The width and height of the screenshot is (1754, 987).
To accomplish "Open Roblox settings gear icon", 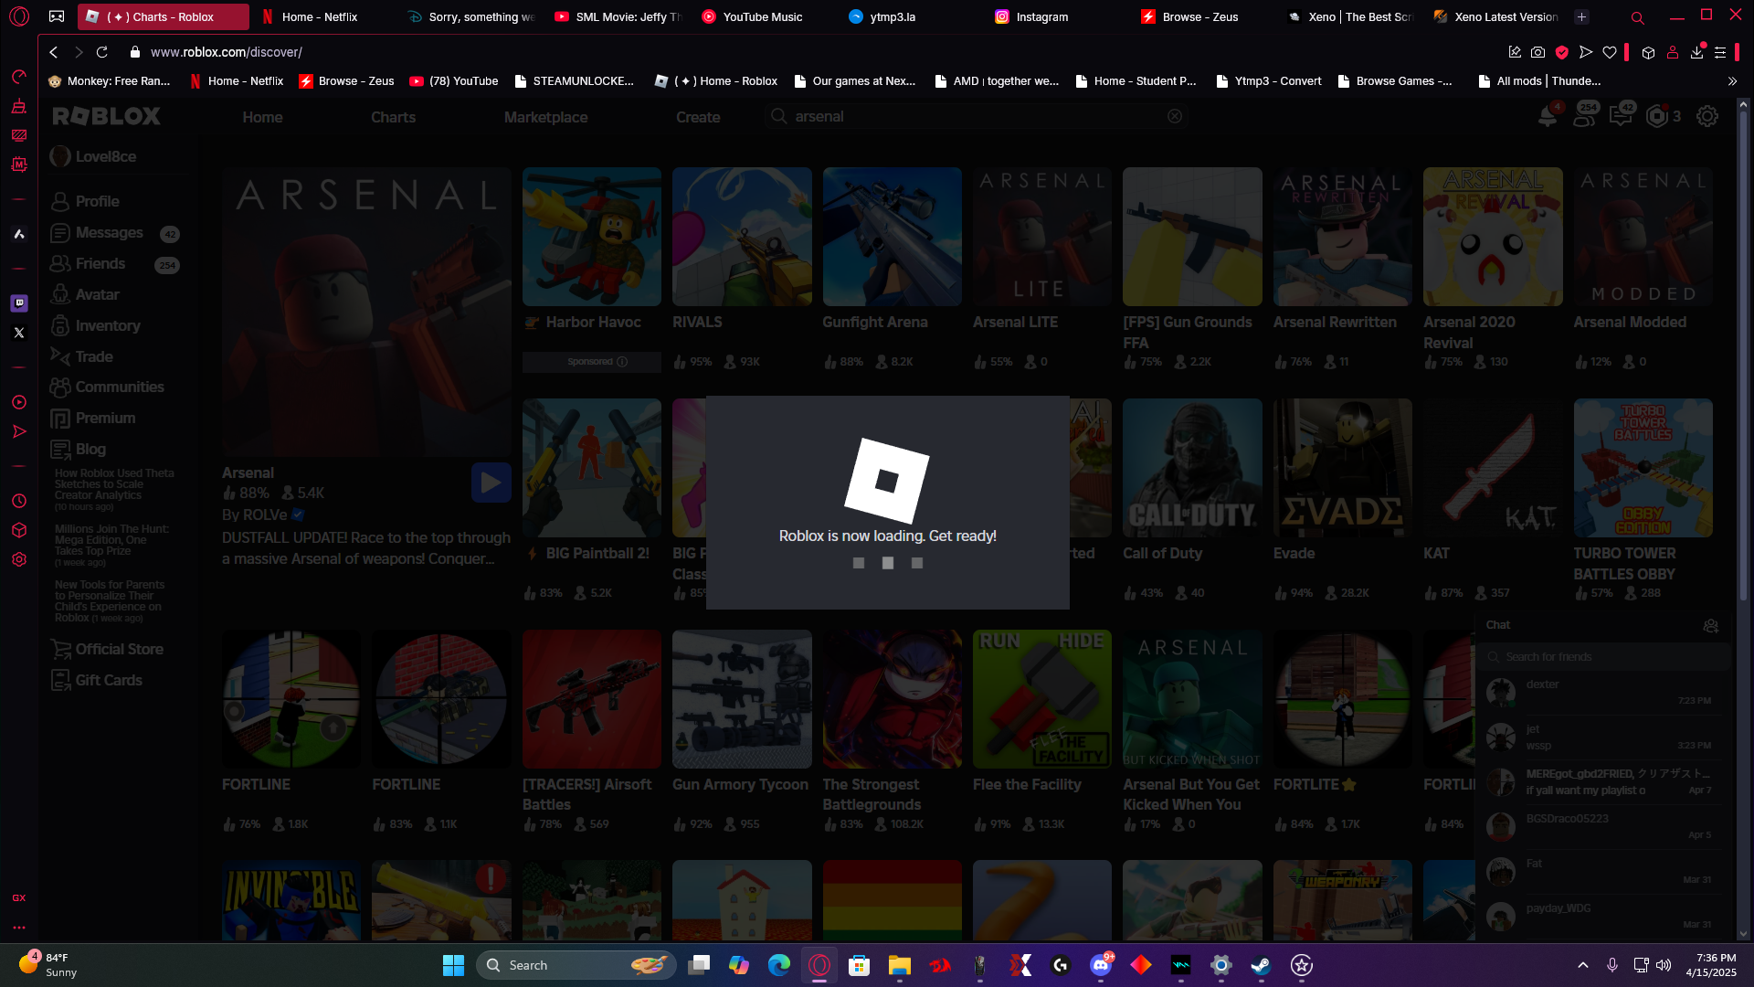I will (x=1706, y=117).
